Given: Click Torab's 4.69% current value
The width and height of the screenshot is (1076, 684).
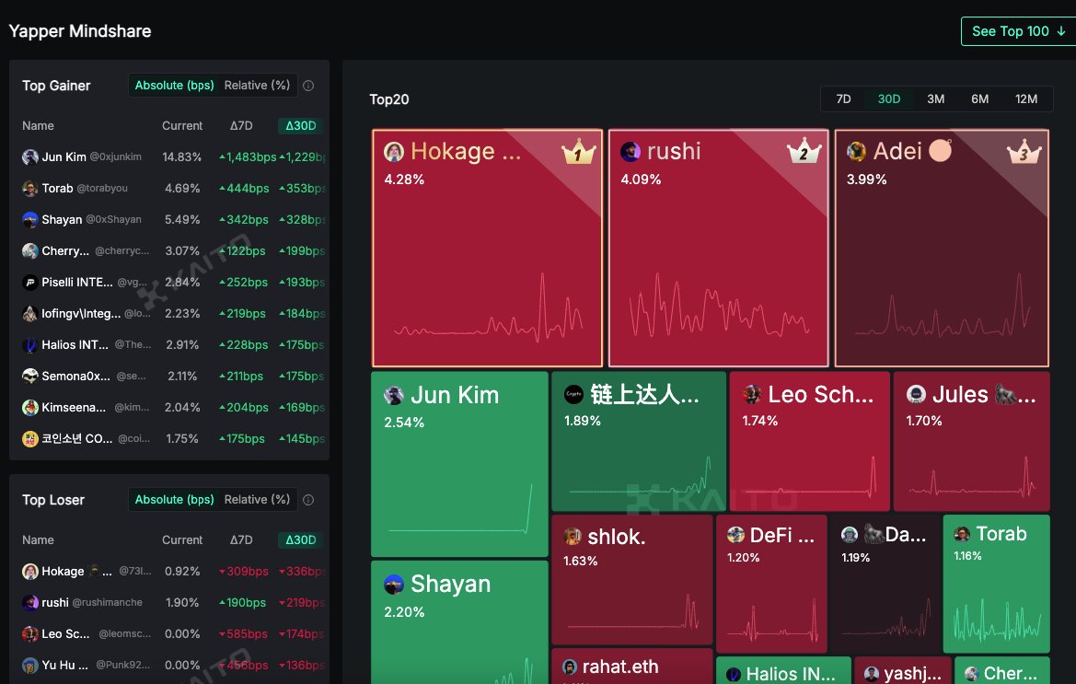Looking at the screenshot, I should (182, 188).
